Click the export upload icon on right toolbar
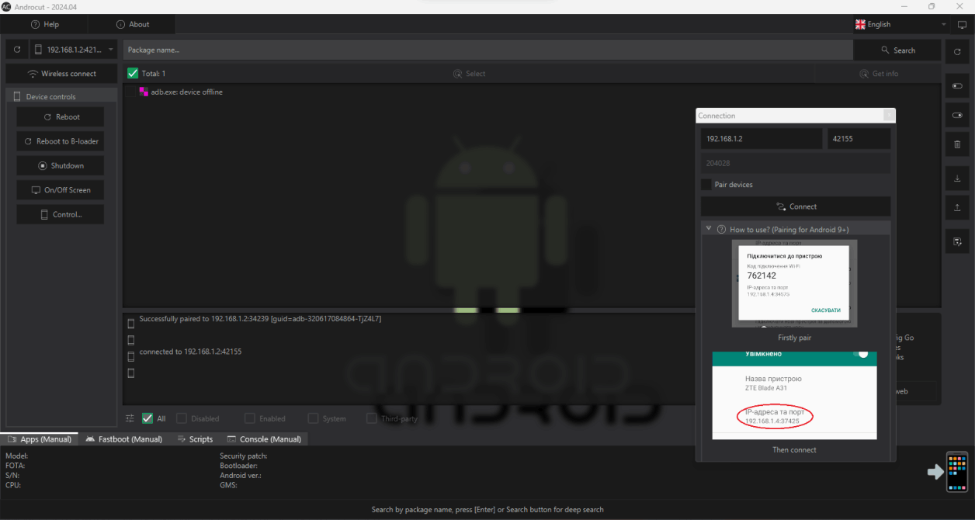 [957, 207]
